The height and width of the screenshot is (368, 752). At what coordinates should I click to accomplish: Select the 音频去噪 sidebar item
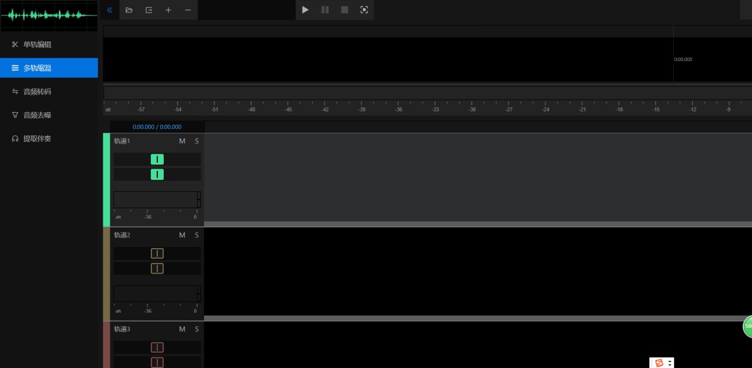pyautogui.click(x=37, y=115)
